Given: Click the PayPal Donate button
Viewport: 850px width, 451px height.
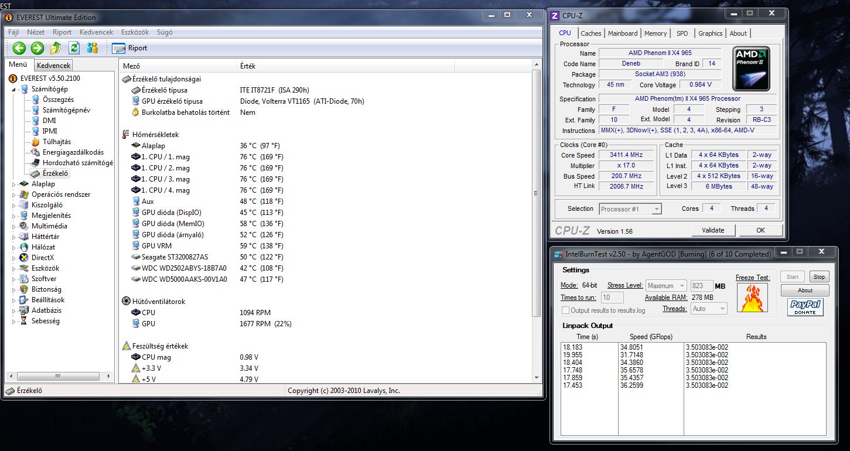Looking at the screenshot, I should point(805,307).
